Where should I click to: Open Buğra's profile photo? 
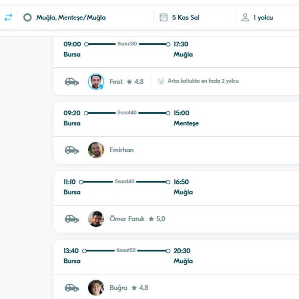click(96, 288)
